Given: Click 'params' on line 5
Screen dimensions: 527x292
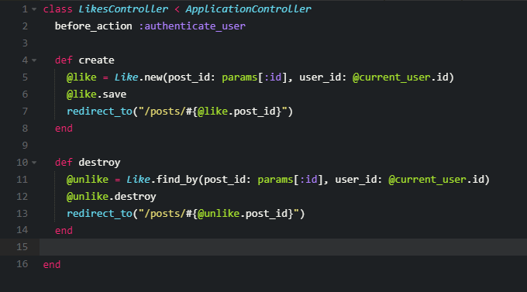Looking at the screenshot, I should click(x=239, y=77).
